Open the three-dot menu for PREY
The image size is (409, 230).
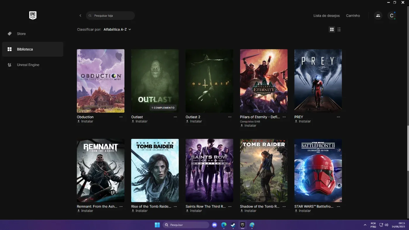[x=338, y=117]
